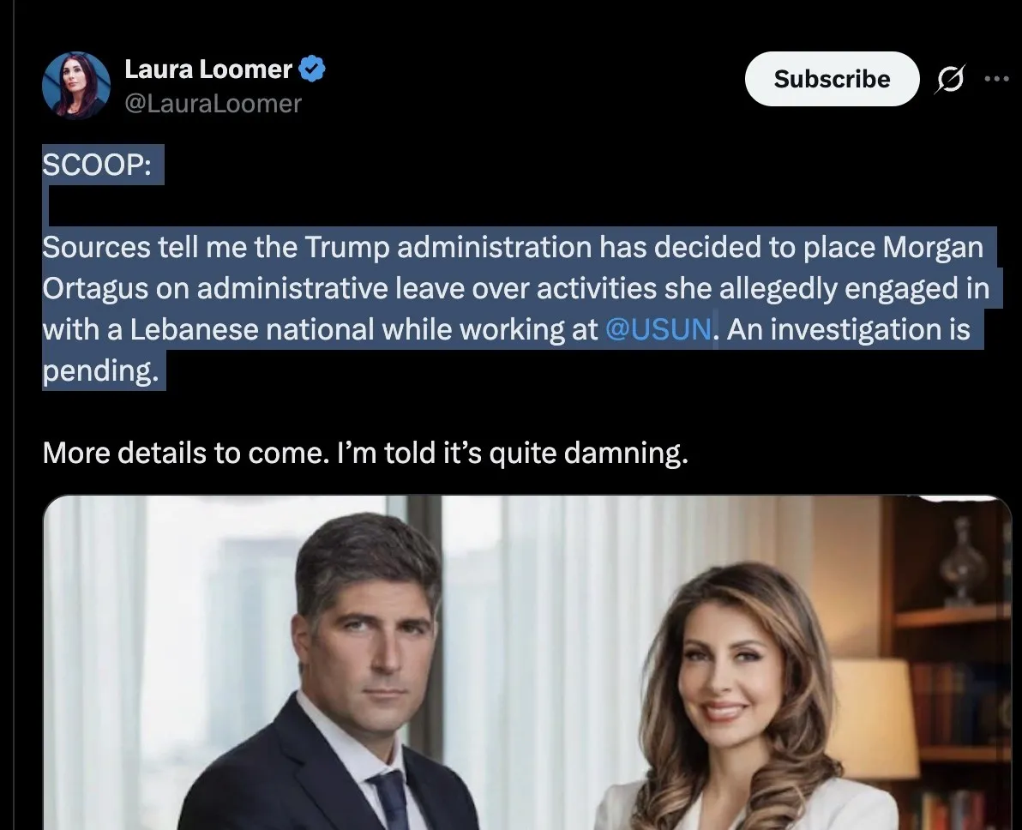The image size is (1022, 830).
Task: Open the Grok explain-post icon
Action: tap(950, 79)
